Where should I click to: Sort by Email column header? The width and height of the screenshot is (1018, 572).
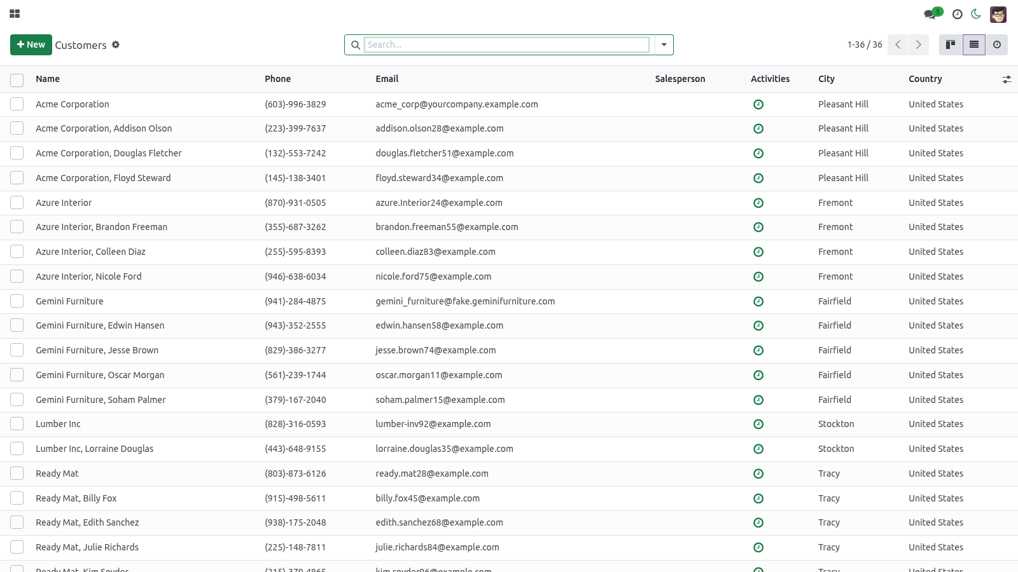[387, 79]
